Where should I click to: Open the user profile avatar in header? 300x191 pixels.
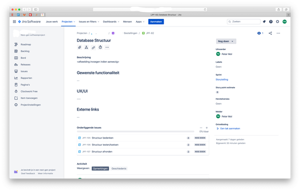tap(285, 21)
